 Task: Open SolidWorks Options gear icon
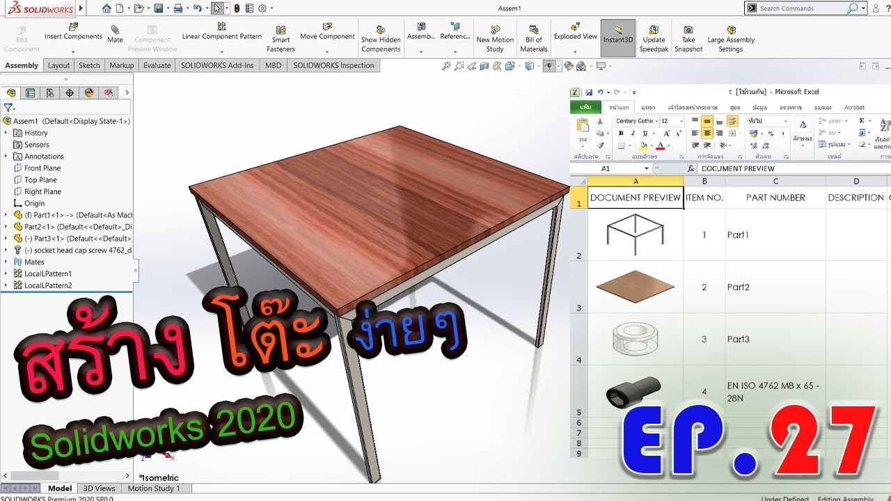click(262, 8)
